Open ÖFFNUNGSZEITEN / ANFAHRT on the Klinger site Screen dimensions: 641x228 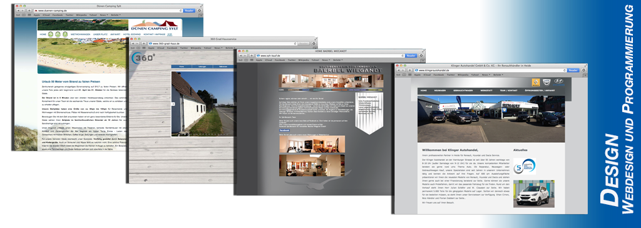(x=540, y=90)
